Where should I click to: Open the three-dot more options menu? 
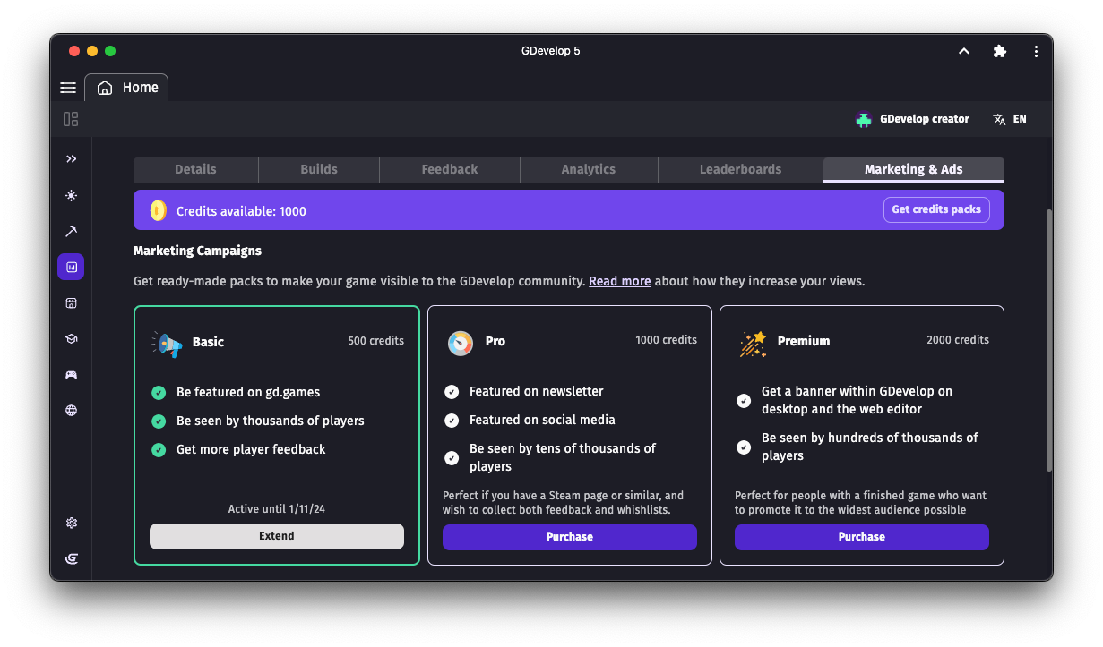(x=1036, y=51)
